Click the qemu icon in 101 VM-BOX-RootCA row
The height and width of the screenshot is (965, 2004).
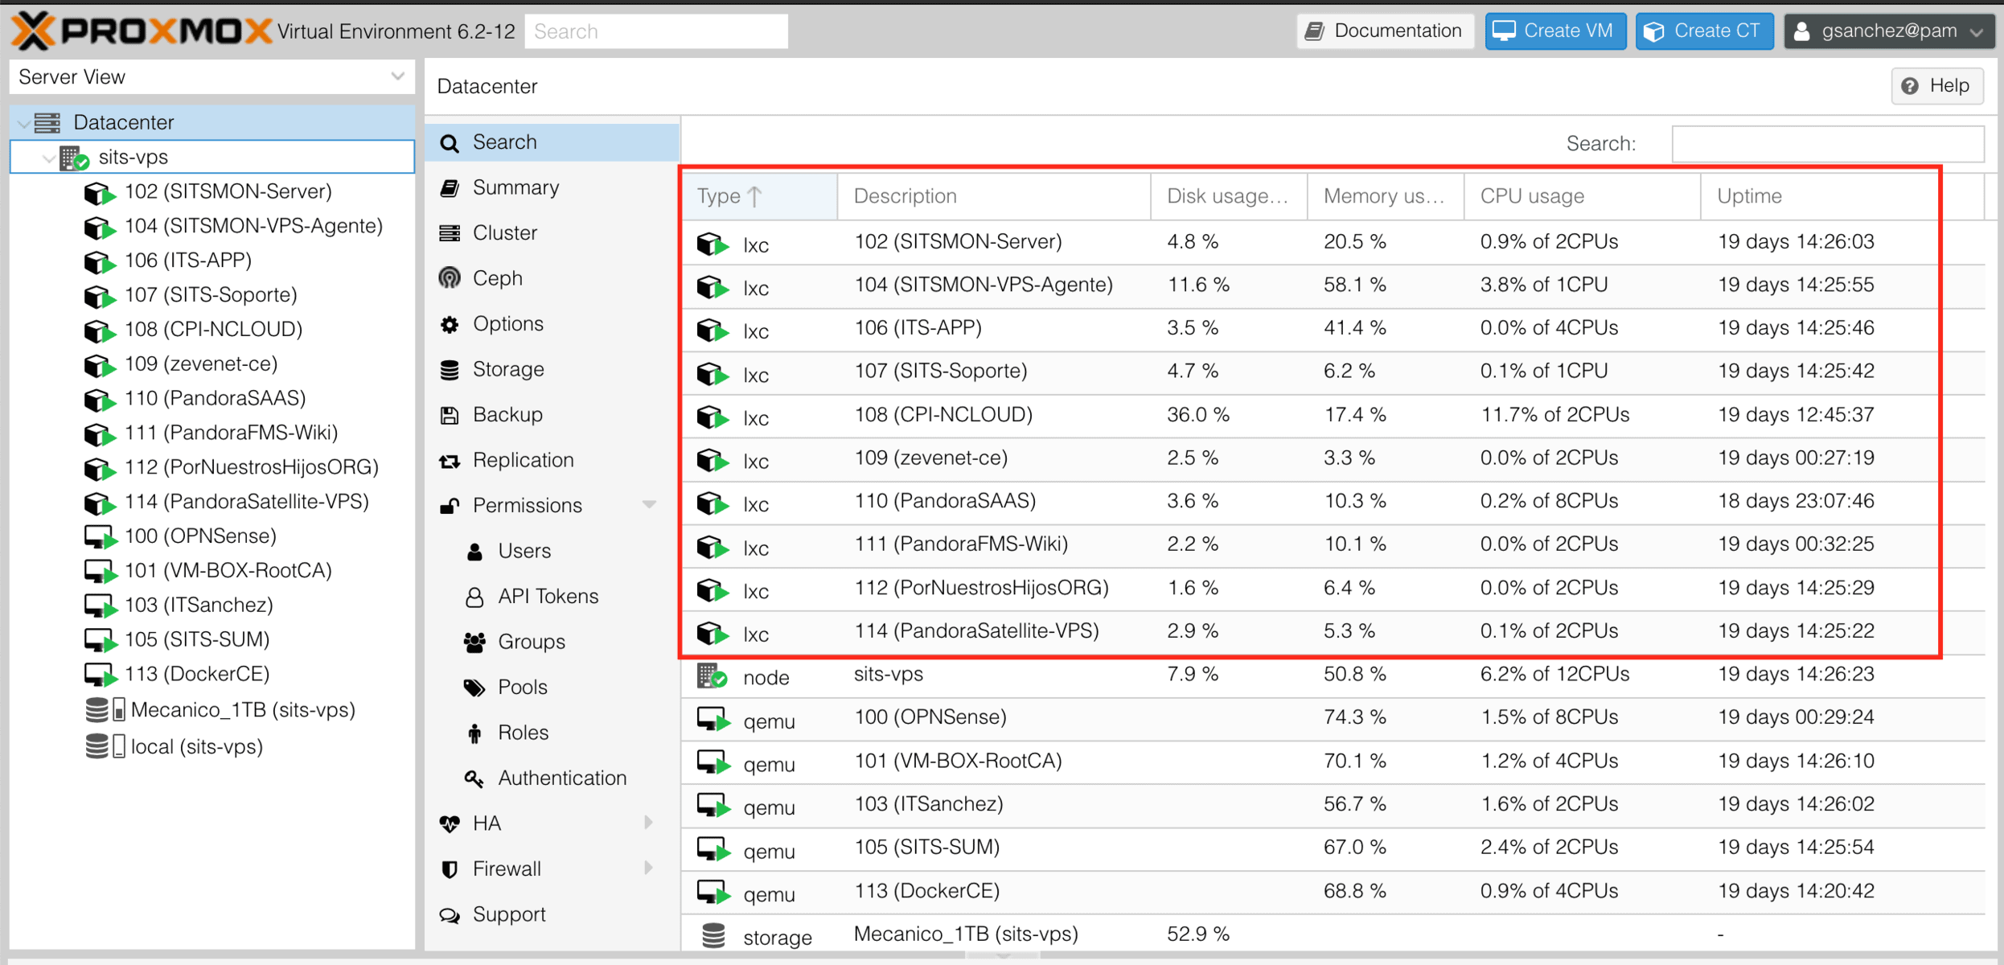(712, 762)
